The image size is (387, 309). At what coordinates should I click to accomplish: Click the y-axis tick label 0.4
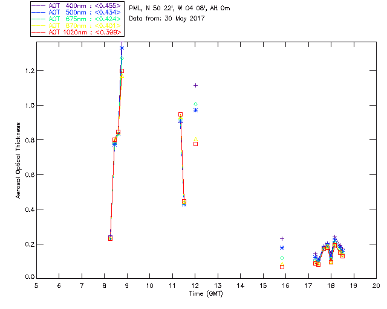30,209
